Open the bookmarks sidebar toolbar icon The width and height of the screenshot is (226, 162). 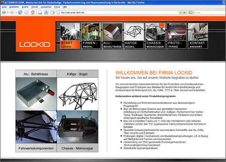[46, 13]
